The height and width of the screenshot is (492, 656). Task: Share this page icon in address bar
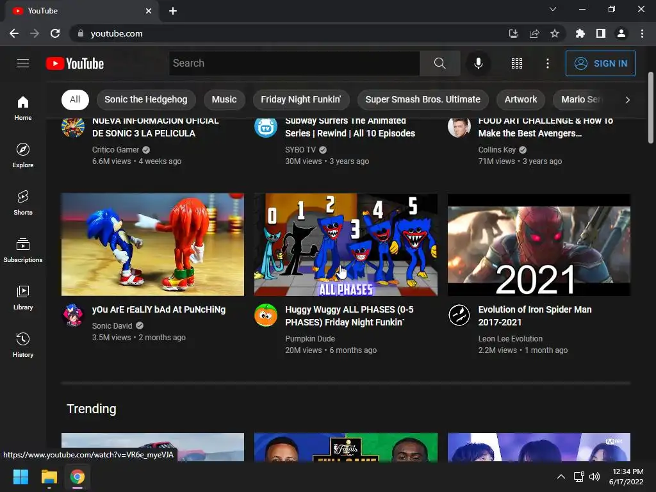534,33
